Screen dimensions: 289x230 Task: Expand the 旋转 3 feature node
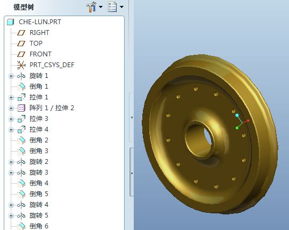[x=11, y=172]
